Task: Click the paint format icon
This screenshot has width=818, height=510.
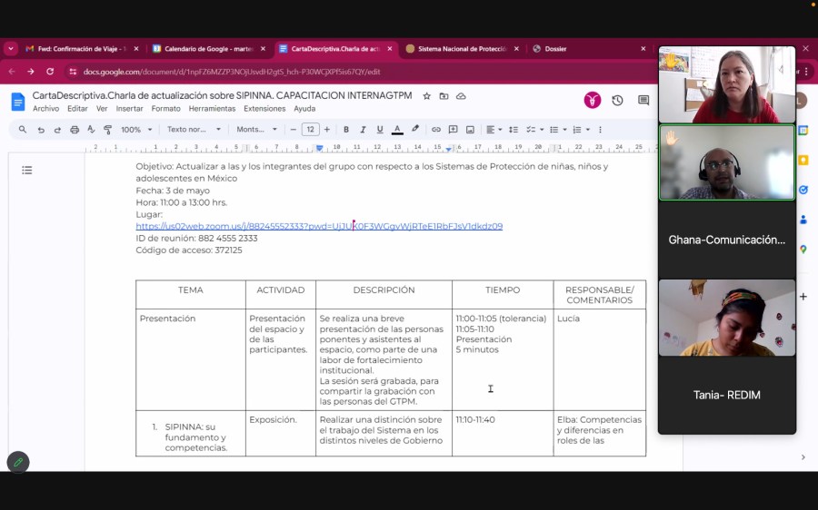Action: coord(108,130)
